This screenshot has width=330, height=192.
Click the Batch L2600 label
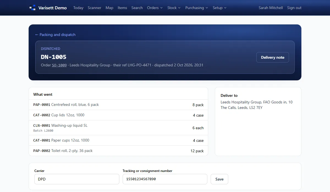(x=43, y=131)
